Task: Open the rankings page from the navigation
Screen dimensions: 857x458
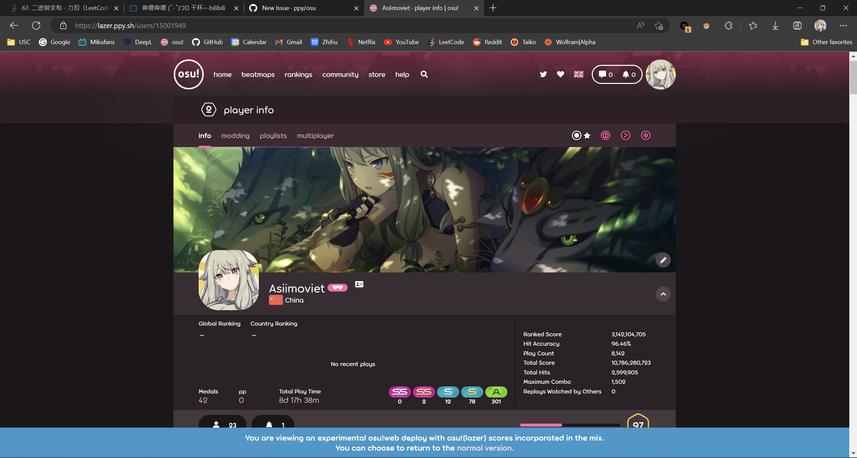Action: (x=298, y=75)
